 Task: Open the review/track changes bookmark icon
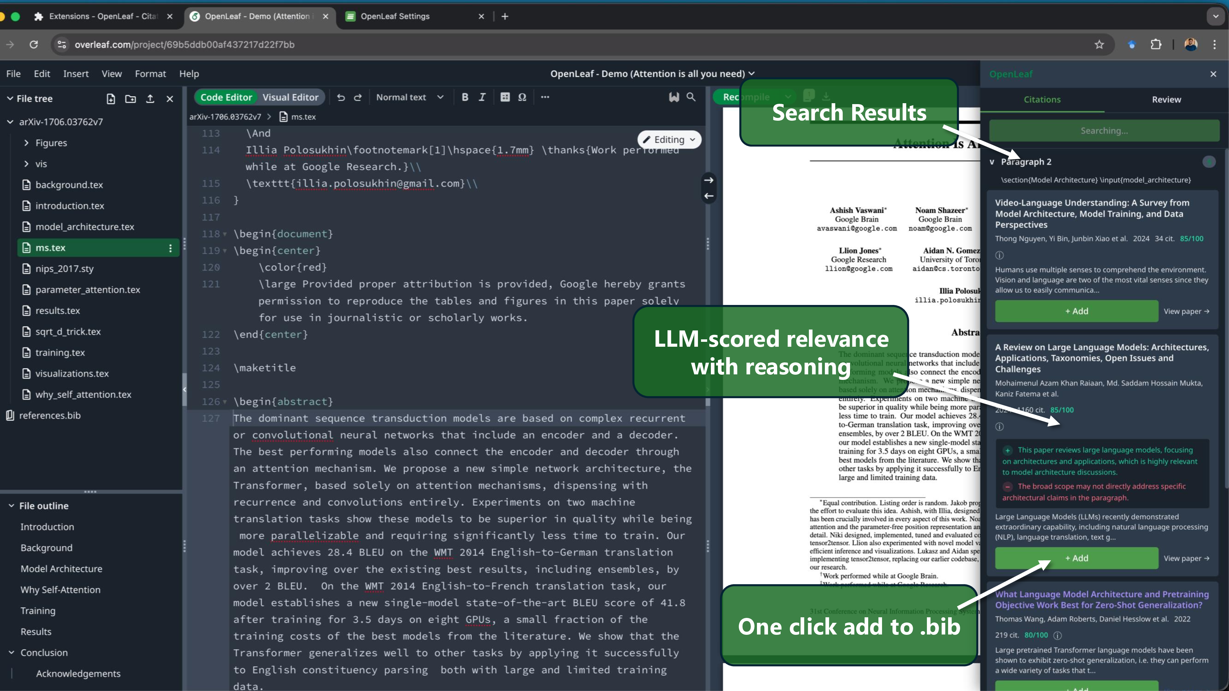(674, 97)
